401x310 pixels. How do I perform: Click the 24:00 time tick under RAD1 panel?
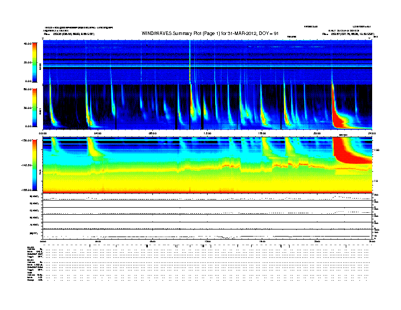pos(372,133)
